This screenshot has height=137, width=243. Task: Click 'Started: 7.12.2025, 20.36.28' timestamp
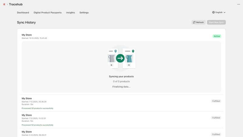coord(34,102)
